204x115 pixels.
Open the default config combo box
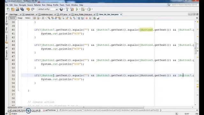tap(47, 9)
